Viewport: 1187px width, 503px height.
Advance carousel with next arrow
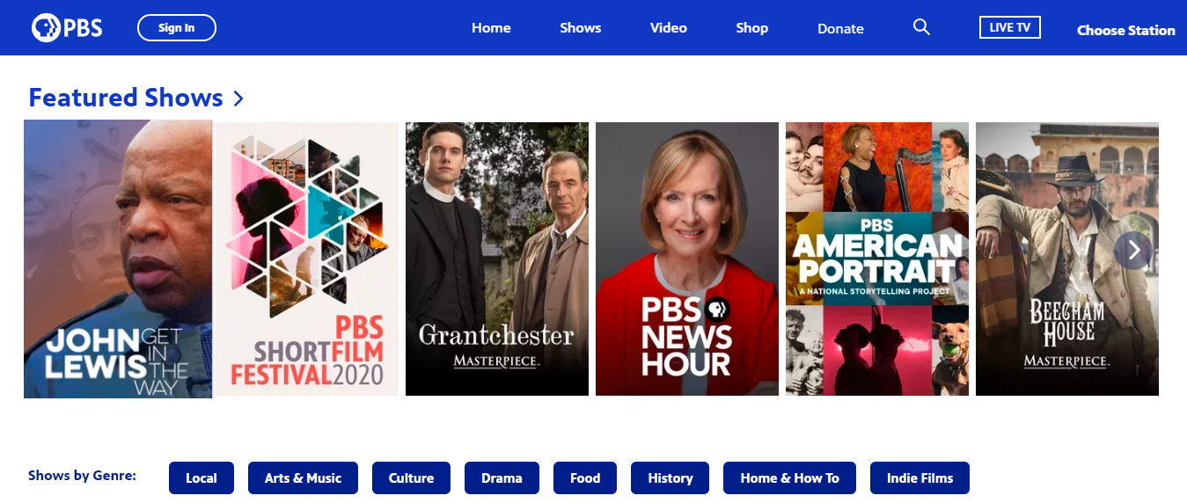pyautogui.click(x=1133, y=251)
